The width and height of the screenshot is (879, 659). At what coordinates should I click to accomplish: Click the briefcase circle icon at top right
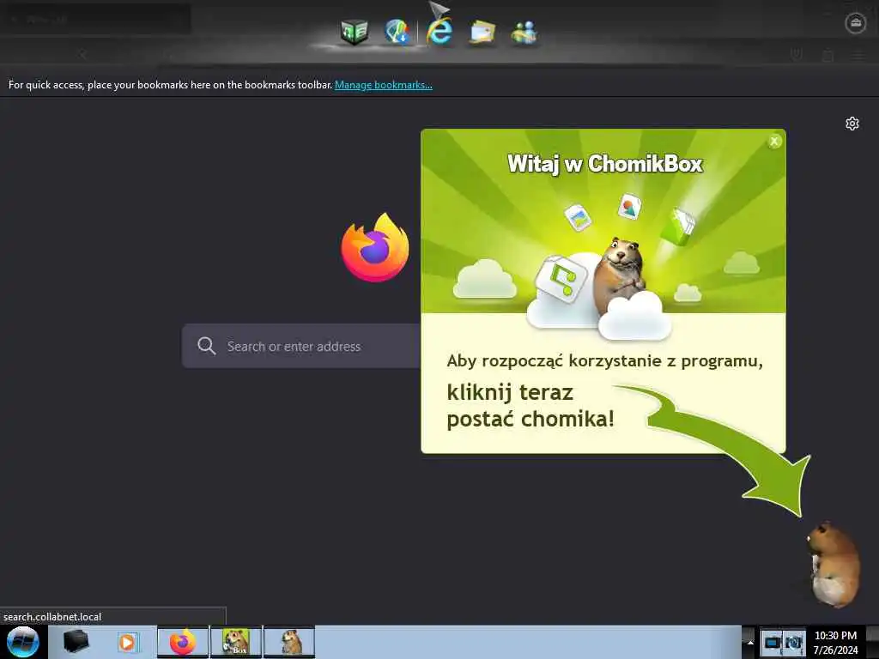[856, 23]
